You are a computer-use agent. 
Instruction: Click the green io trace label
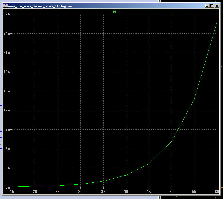(x=114, y=12)
